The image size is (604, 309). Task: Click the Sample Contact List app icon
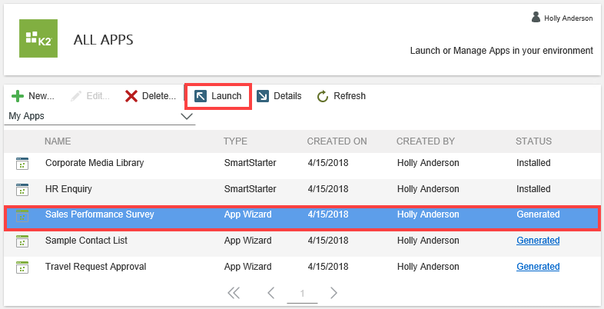point(22,241)
